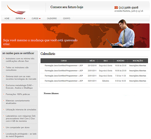Open Laboratórios com máquinas Dell link
Image resolution: width=151 pixels, height=139 pixels.
click(x=21, y=118)
